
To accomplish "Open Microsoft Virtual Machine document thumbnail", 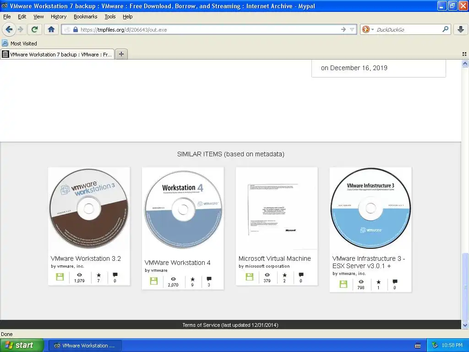I will [276, 209].
